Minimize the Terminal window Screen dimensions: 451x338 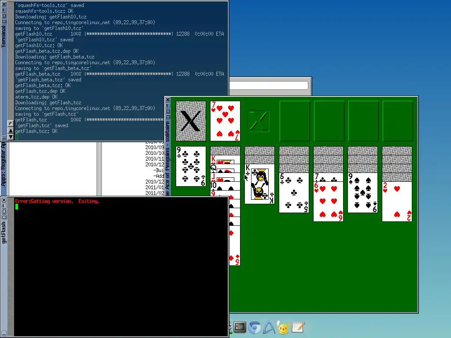click(x=4, y=10)
